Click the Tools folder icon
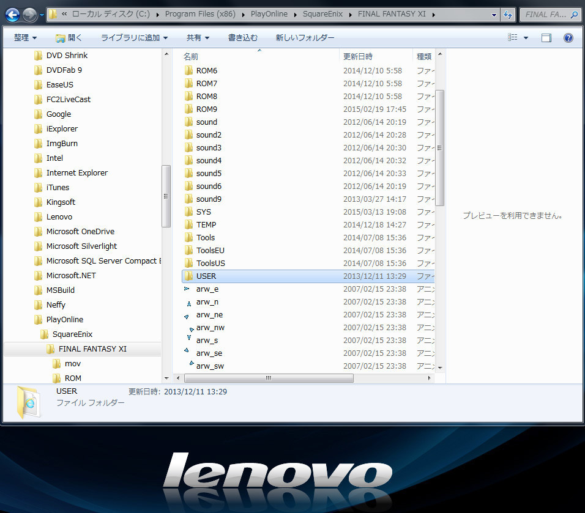 [189, 237]
